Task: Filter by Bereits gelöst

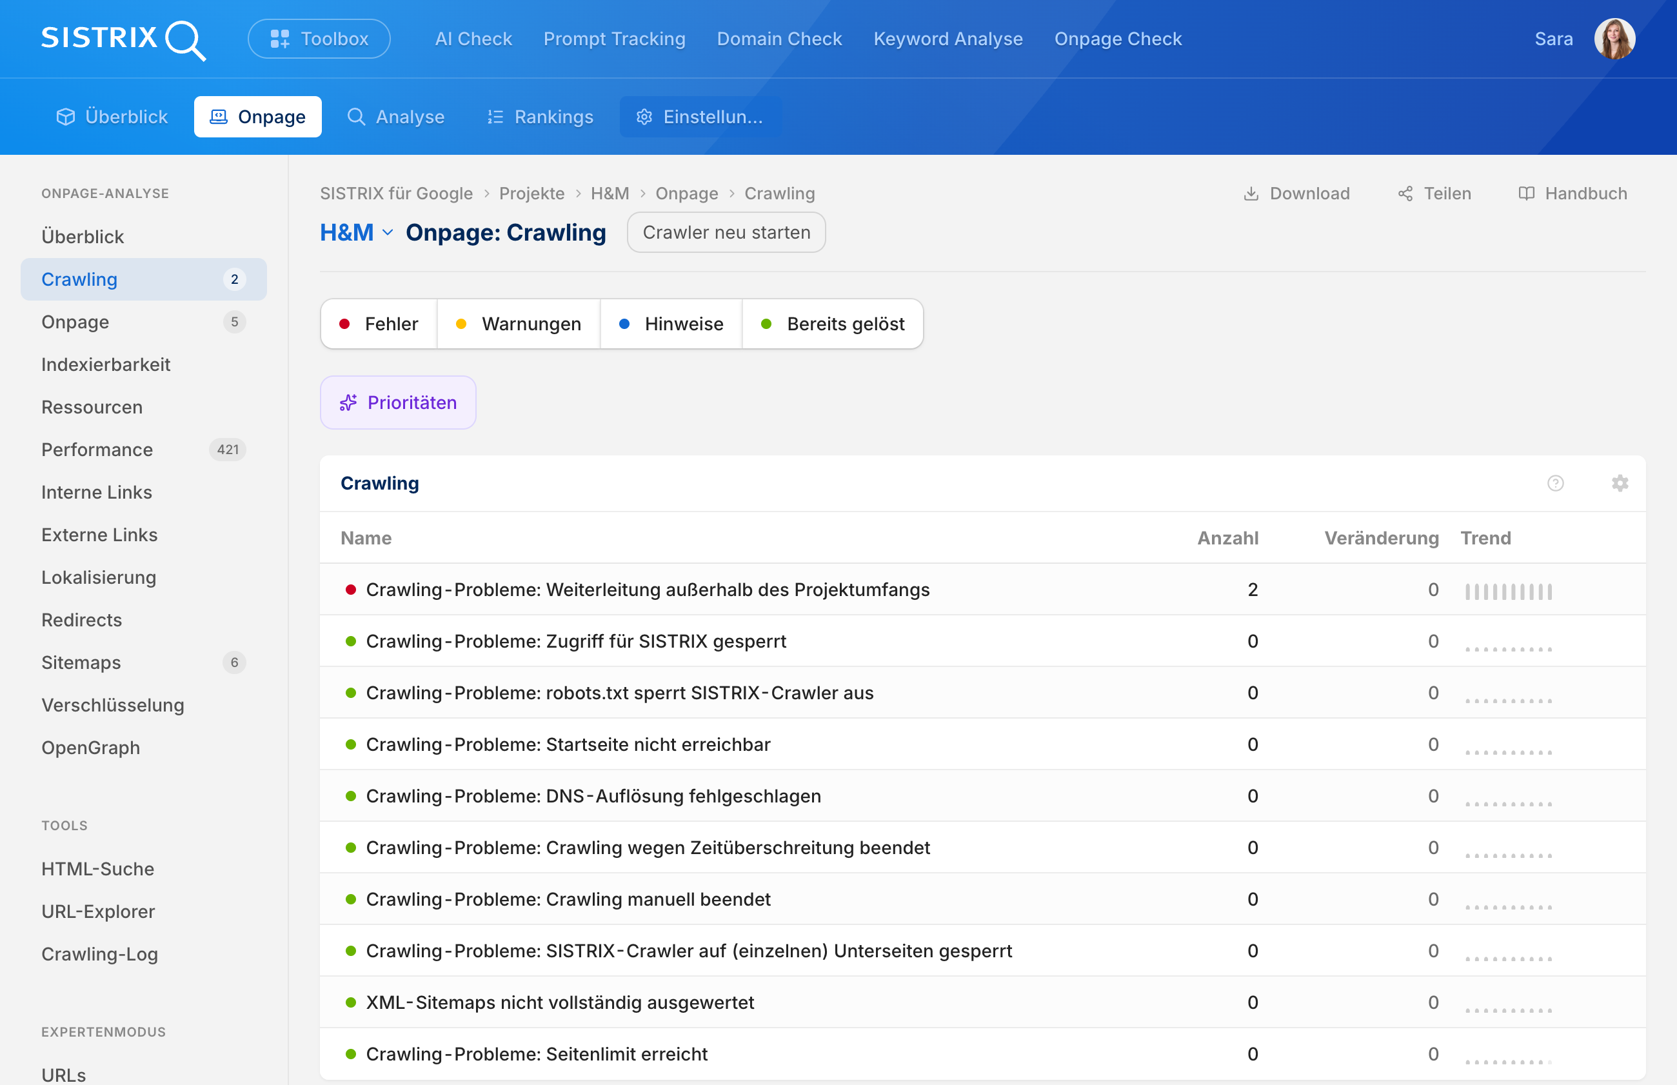Action: [833, 324]
